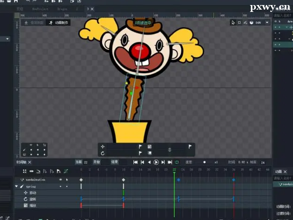Click the Play button in timeline controls
Screen dimensions: 293x220
click(156, 162)
